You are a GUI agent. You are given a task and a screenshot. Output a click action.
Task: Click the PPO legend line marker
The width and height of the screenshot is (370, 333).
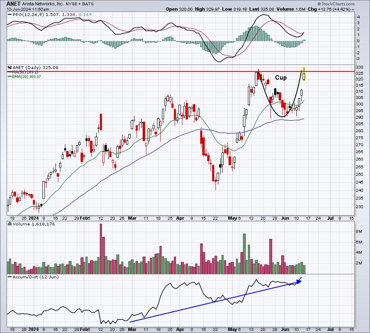10,15
